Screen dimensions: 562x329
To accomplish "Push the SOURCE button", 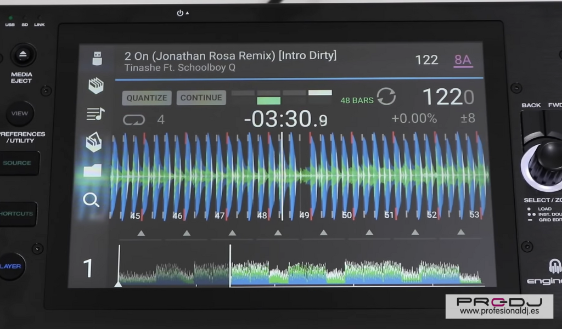I will pos(18,163).
